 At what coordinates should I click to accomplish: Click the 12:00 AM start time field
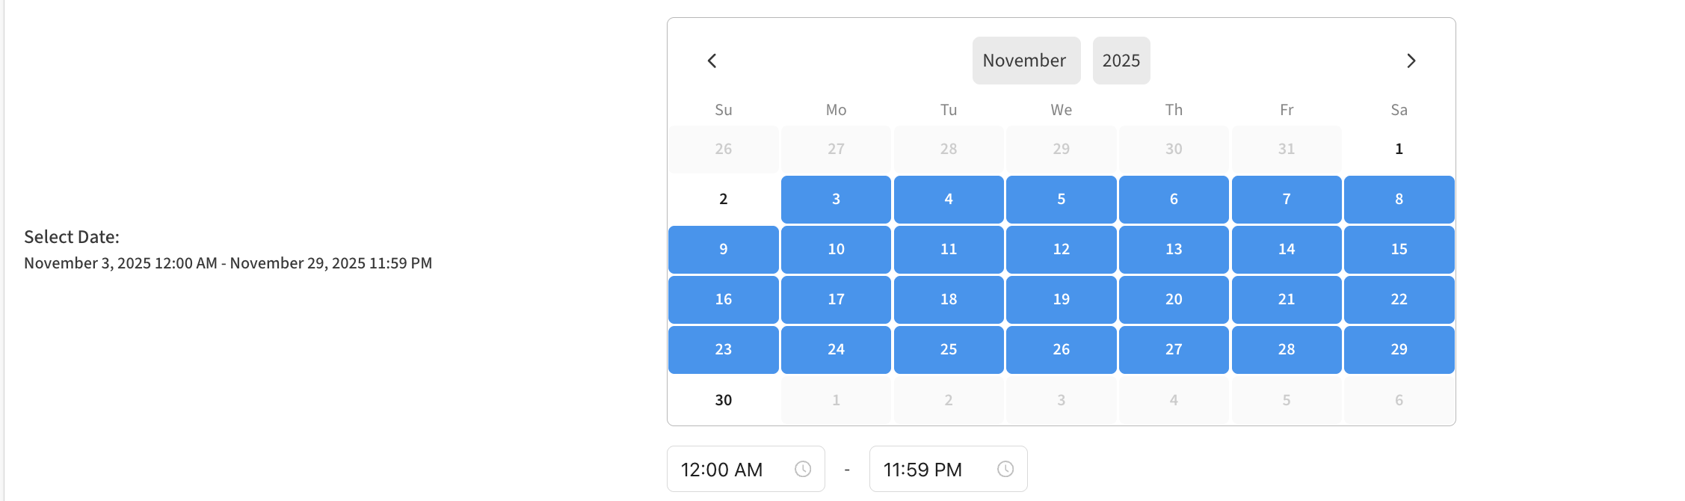(721, 469)
